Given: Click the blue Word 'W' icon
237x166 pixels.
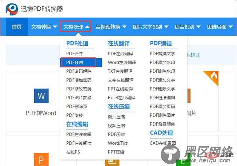Looking at the screenshot, I should (x=41, y=96).
